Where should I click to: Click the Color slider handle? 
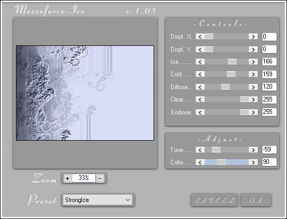point(221,162)
